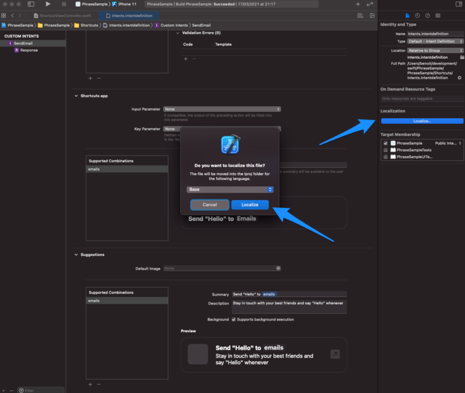Choose folder for Intents.intentdefinition location
Viewport: 465px width, 393px height.
462,57
